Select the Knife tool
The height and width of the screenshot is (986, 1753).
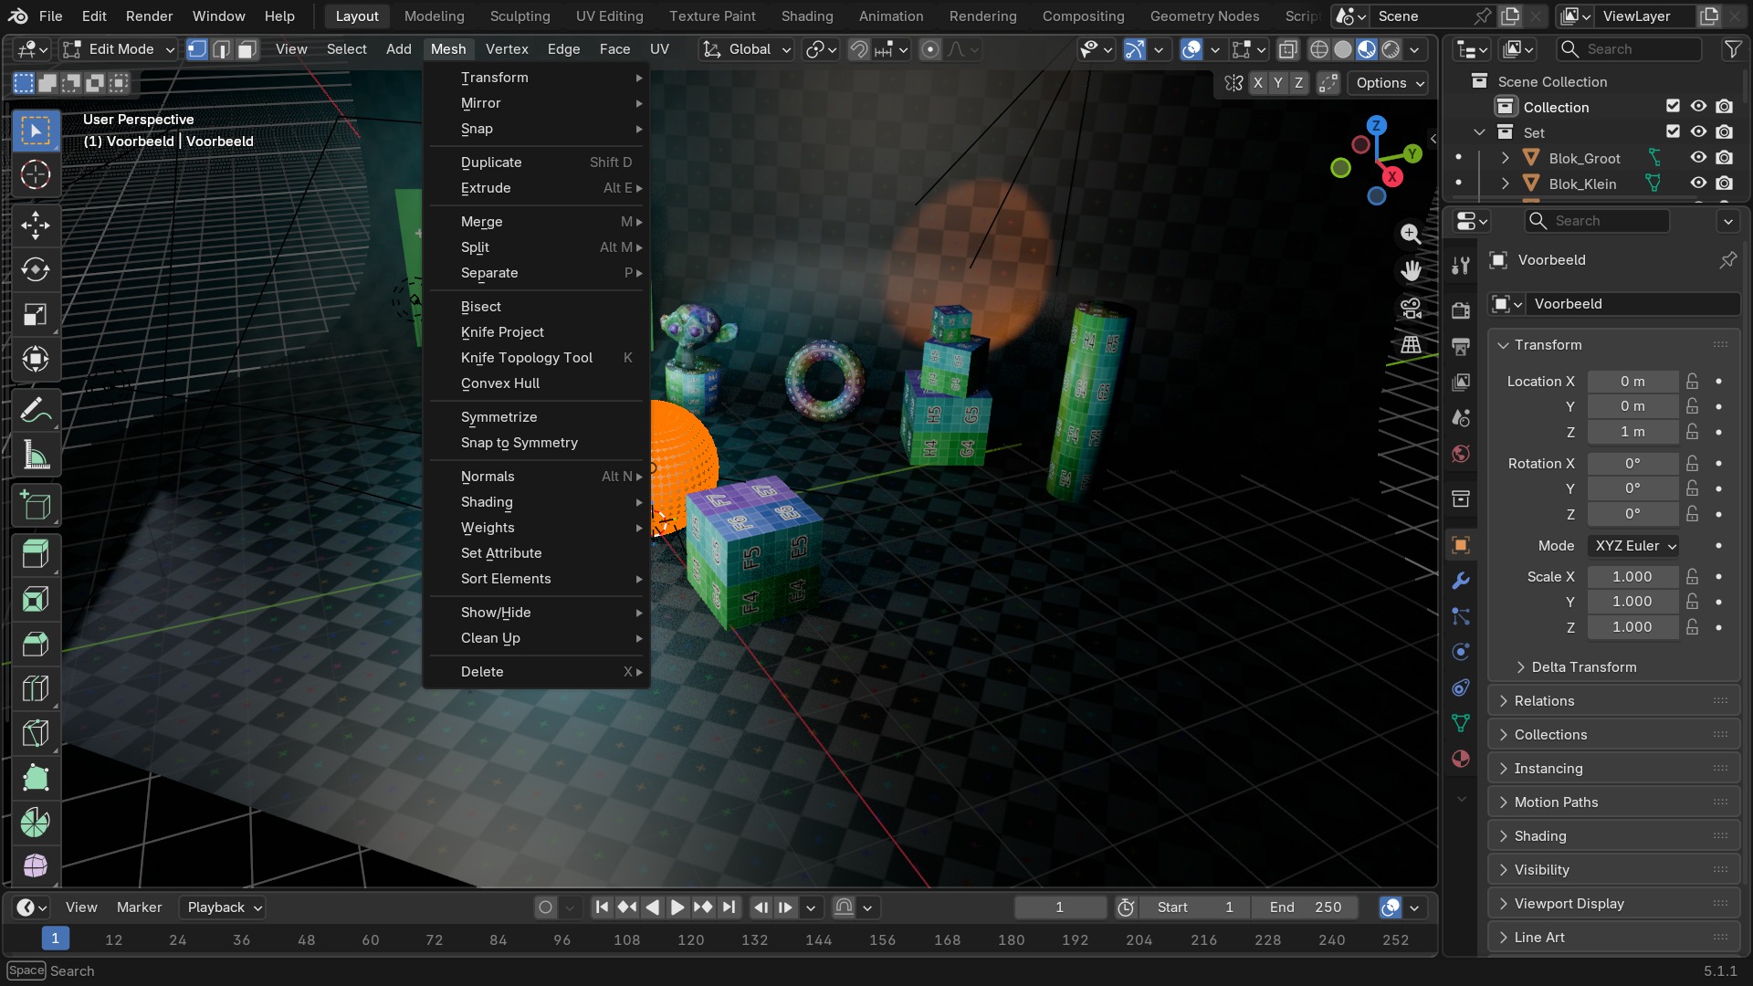pos(36,733)
